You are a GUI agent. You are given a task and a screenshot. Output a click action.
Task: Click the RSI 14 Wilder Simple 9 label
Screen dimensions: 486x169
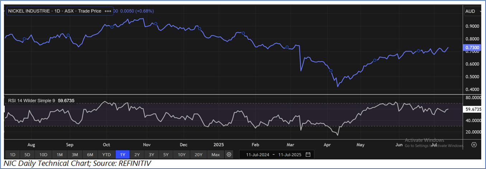coord(32,100)
